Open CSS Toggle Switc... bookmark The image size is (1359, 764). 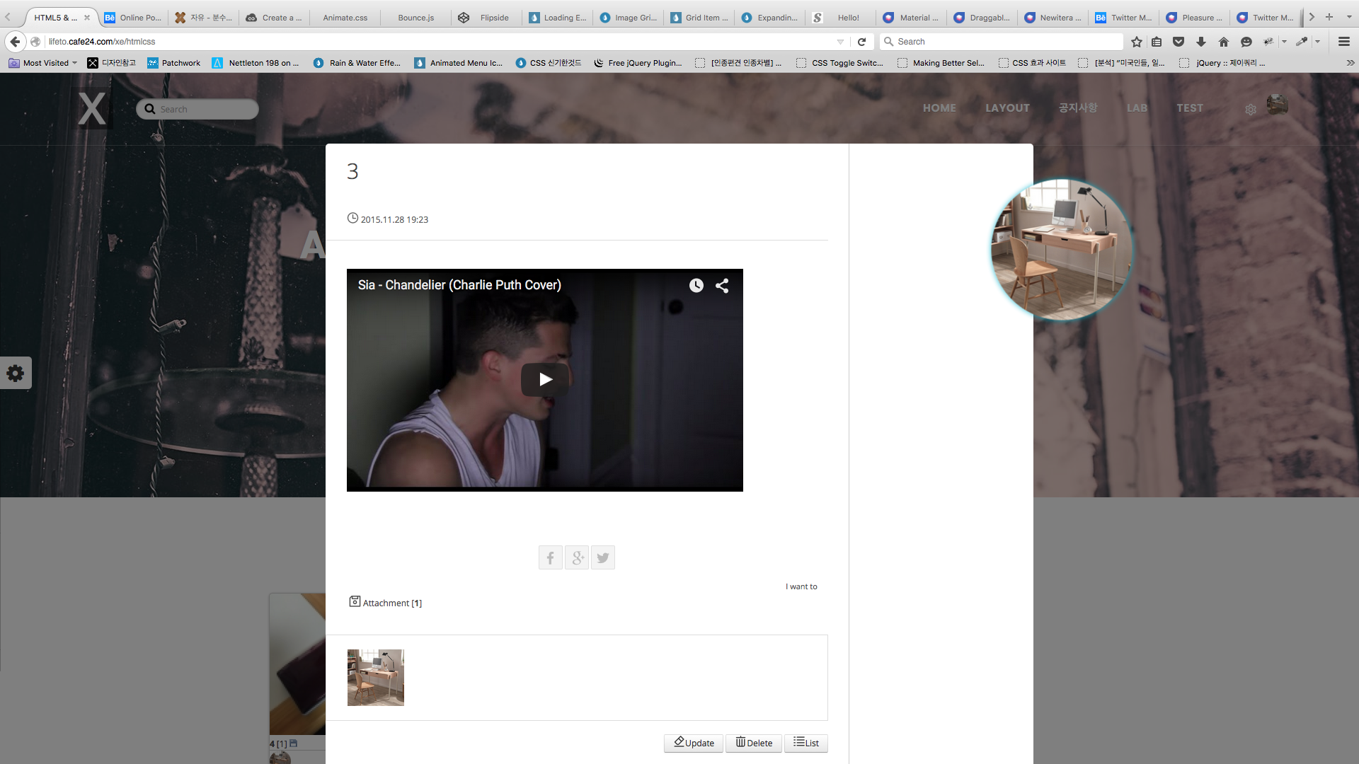tap(840, 63)
